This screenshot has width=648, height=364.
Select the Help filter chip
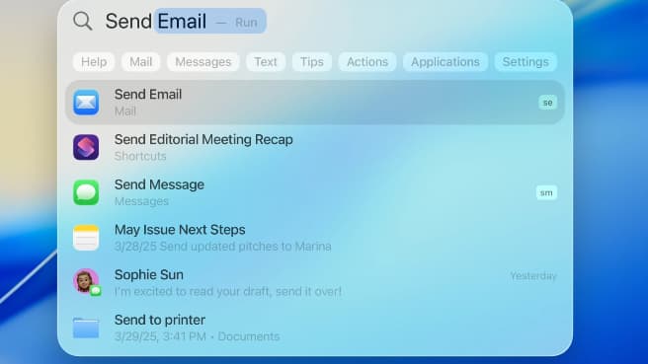(x=94, y=62)
